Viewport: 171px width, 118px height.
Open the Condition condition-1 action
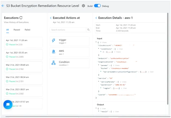(70, 63)
